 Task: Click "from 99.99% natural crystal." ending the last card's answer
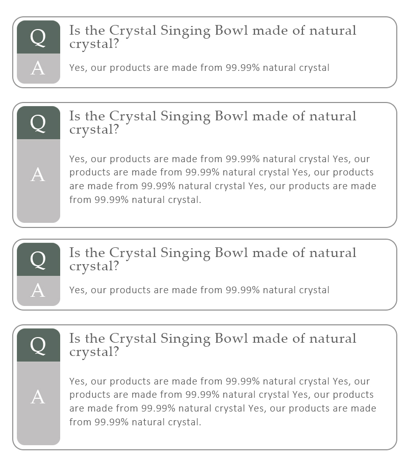135,422
